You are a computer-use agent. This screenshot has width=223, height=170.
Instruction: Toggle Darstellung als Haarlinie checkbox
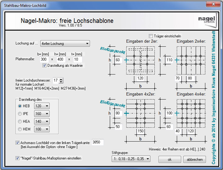pyautogui.click(x=45, y=65)
